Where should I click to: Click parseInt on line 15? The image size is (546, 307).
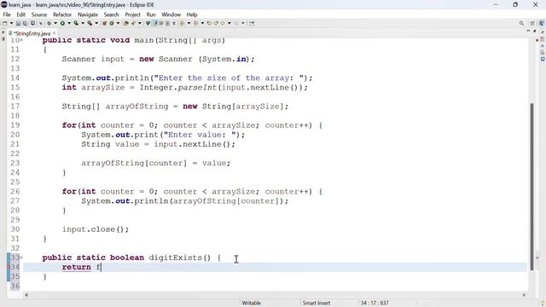(x=197, y=87)
